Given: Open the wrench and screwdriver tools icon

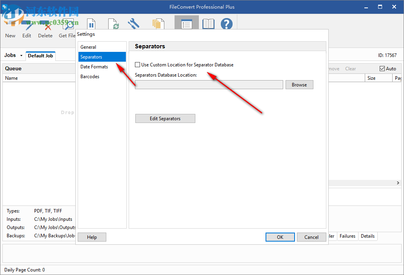Looking at the screenshot, I should click(133, 24).
